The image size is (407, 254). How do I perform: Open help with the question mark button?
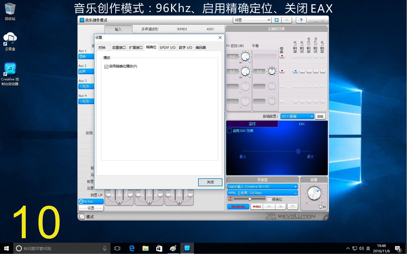(x=301, y=20)
